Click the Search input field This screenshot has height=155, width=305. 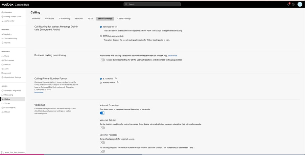(x=152, y=4)
